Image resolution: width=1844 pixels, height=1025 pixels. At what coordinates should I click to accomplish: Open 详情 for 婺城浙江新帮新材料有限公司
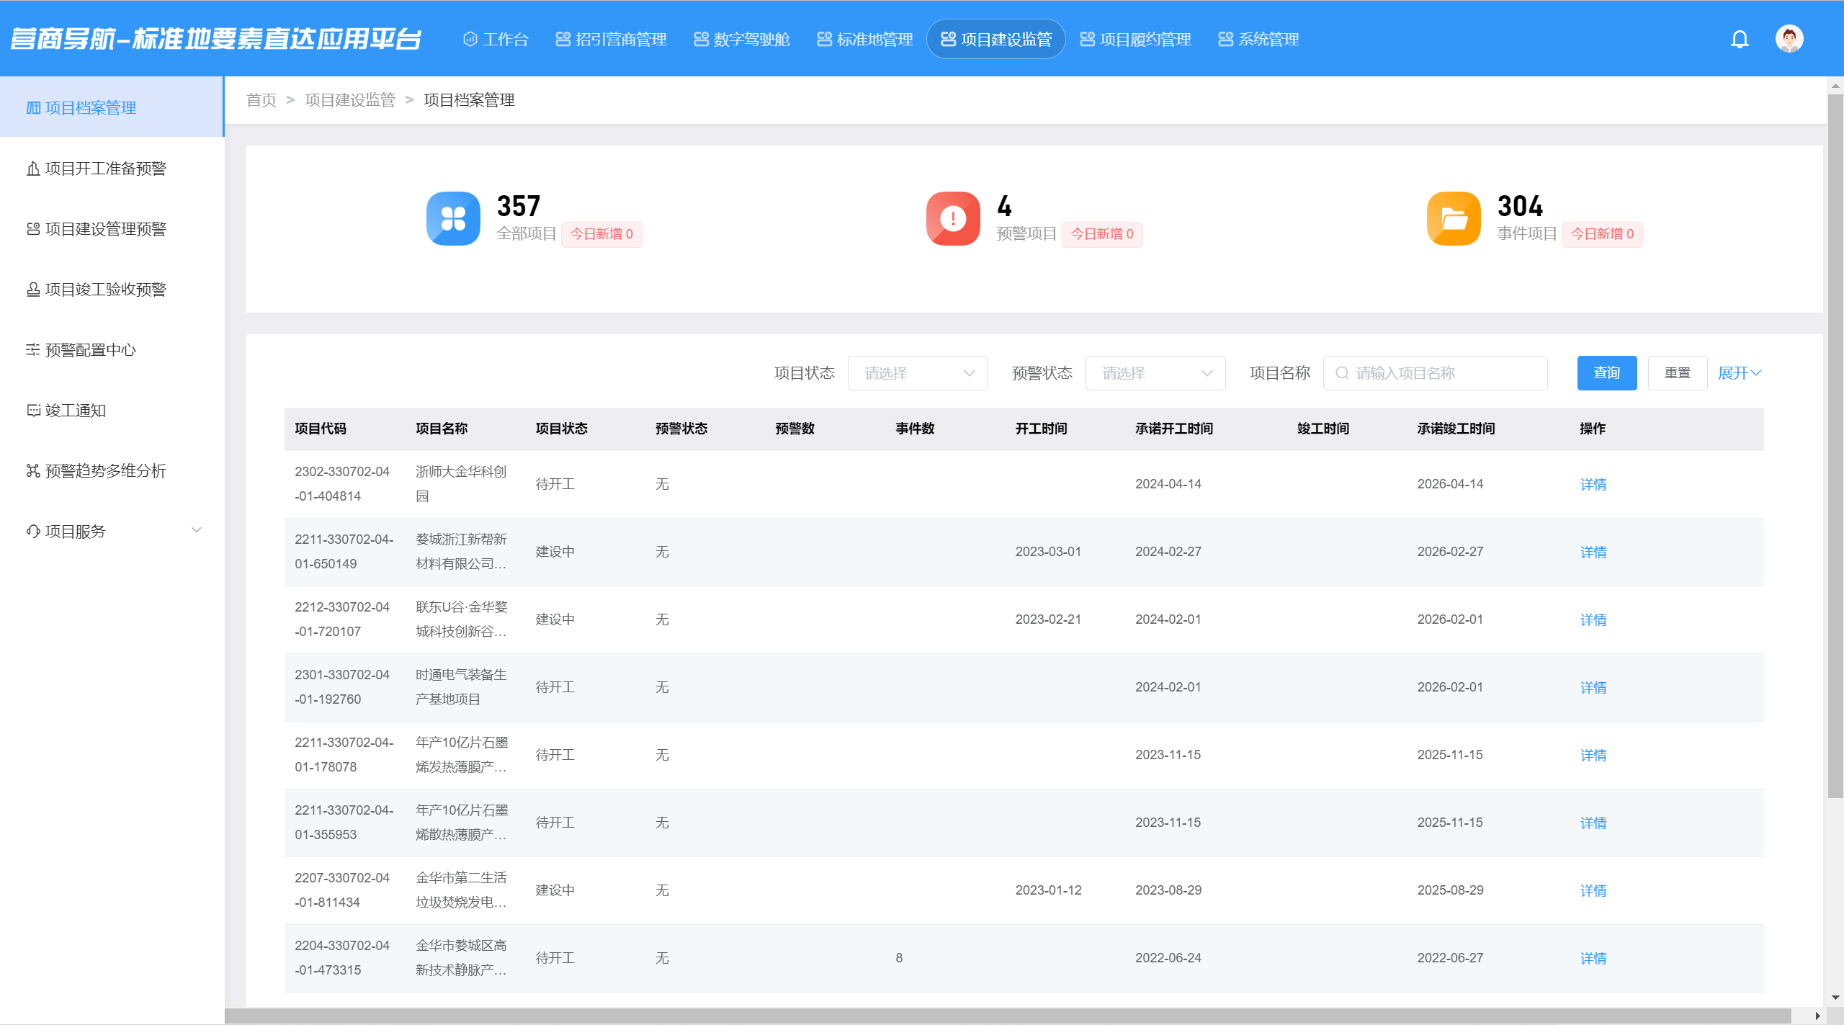[1593, 552]
